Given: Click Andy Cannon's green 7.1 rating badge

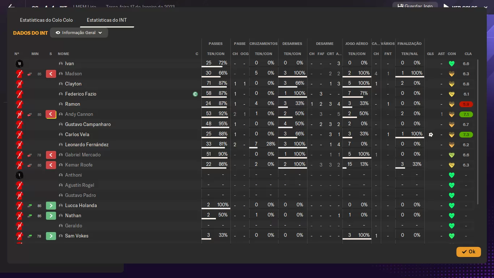Looking at the screenshot, I should click(466, 114).
